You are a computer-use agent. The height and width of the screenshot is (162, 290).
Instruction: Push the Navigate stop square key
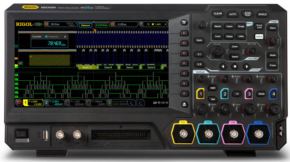click(235, 67)
